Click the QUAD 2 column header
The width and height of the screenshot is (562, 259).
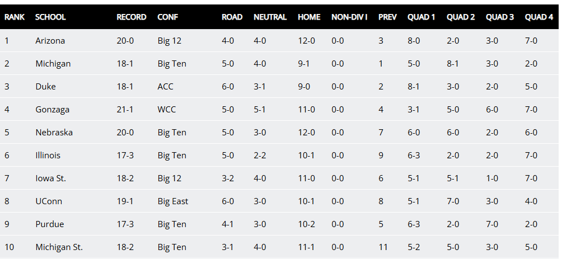click(x=461, y=17)
